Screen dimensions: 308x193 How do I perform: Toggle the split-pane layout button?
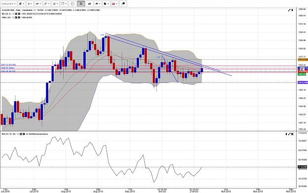[72, 4]
